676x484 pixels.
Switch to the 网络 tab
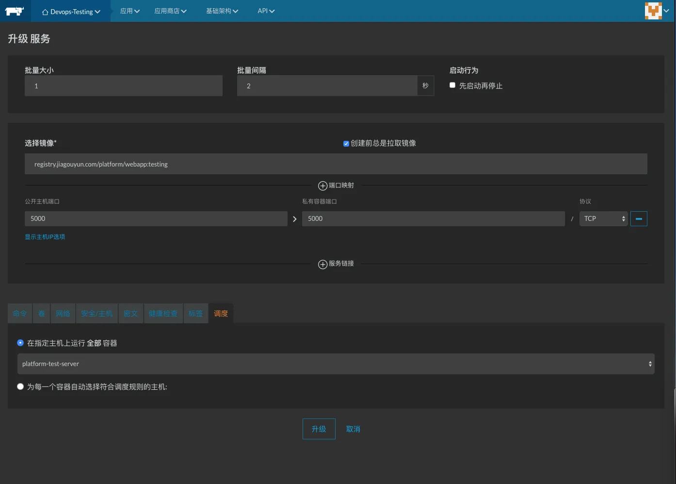63,314
